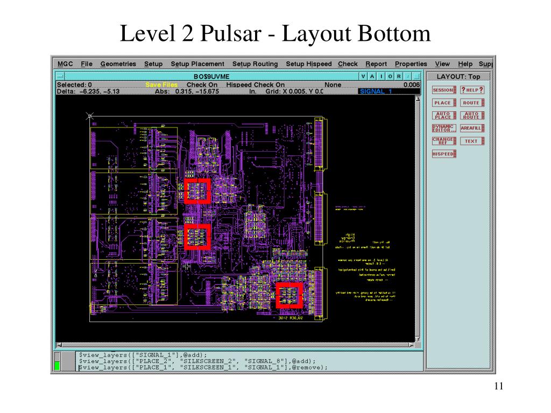The height and width of the screenshot is (413, 551).
Task: Click the Grid X 0.005 readout
Action: [x=294, y=91]
